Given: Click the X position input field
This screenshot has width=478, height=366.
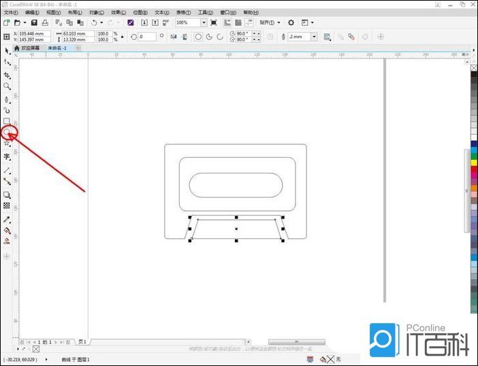Looking at the screenshot, I should (34, 33).
